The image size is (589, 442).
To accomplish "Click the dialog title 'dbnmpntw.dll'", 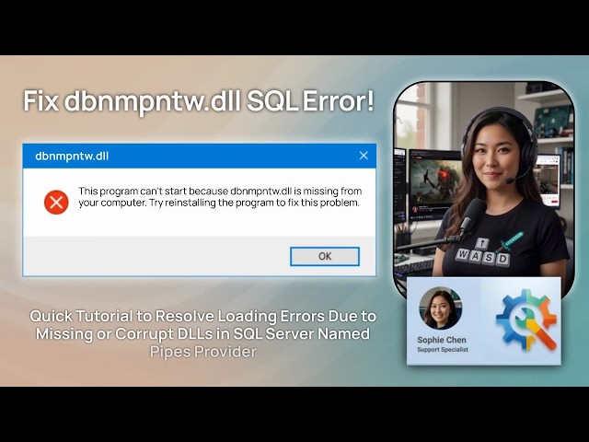I will (72, 156).
